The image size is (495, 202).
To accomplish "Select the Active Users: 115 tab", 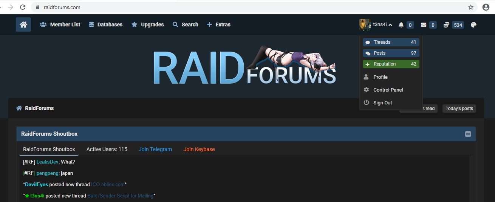I will (107, 149).
